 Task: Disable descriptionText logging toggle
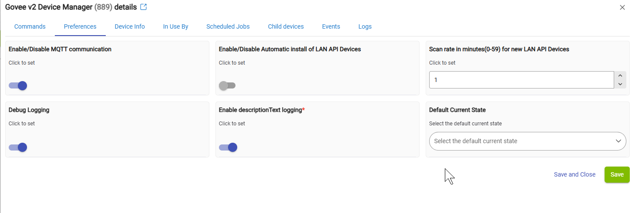[228, 147]
